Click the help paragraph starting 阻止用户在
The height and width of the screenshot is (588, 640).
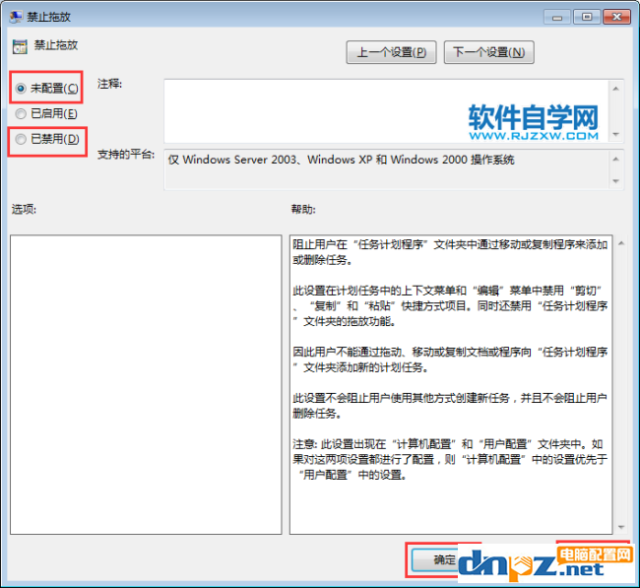(450, 252)
